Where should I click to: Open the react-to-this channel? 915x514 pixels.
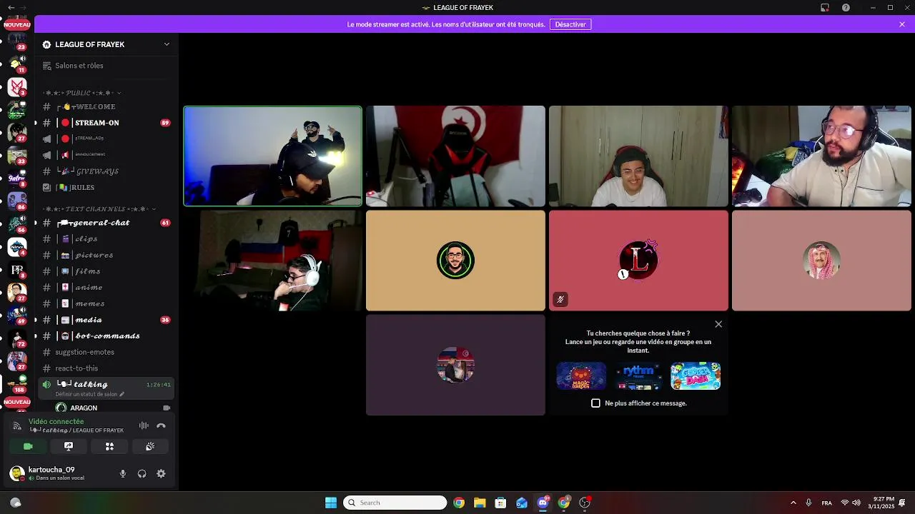pos(107,368)
